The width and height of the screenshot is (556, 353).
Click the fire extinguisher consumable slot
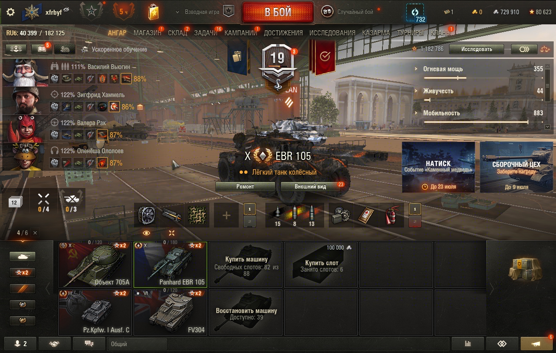391,215
